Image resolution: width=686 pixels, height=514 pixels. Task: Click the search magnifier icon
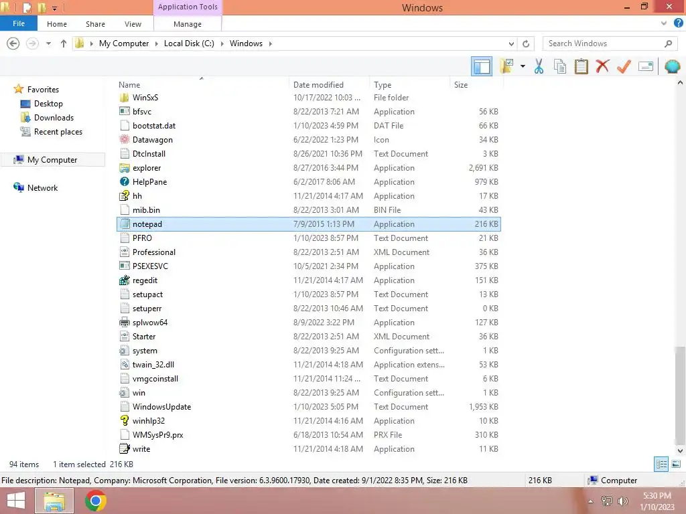coord(668,44)
